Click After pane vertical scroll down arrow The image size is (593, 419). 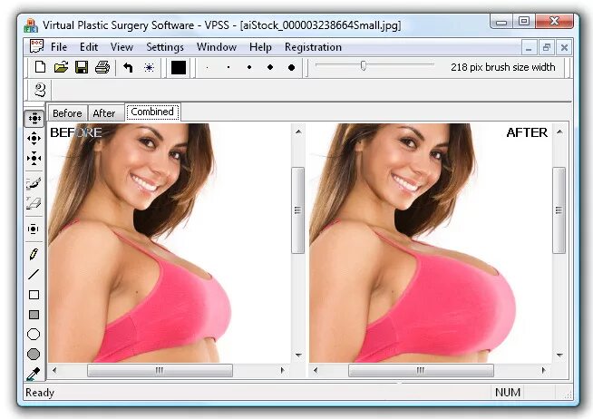pos(559,355)
